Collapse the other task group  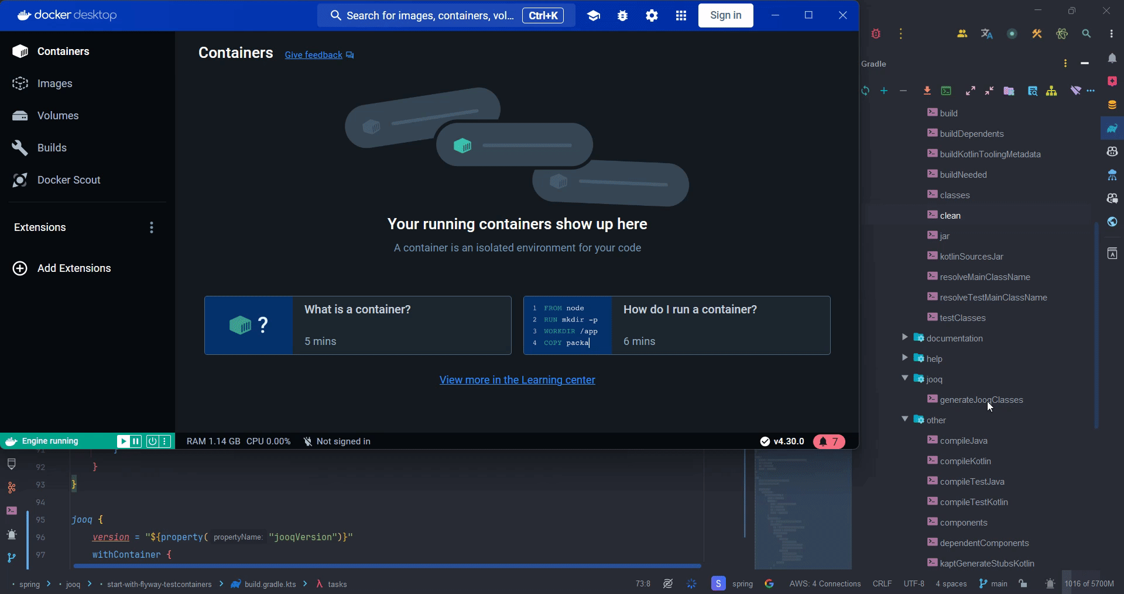tap(905, 419)
